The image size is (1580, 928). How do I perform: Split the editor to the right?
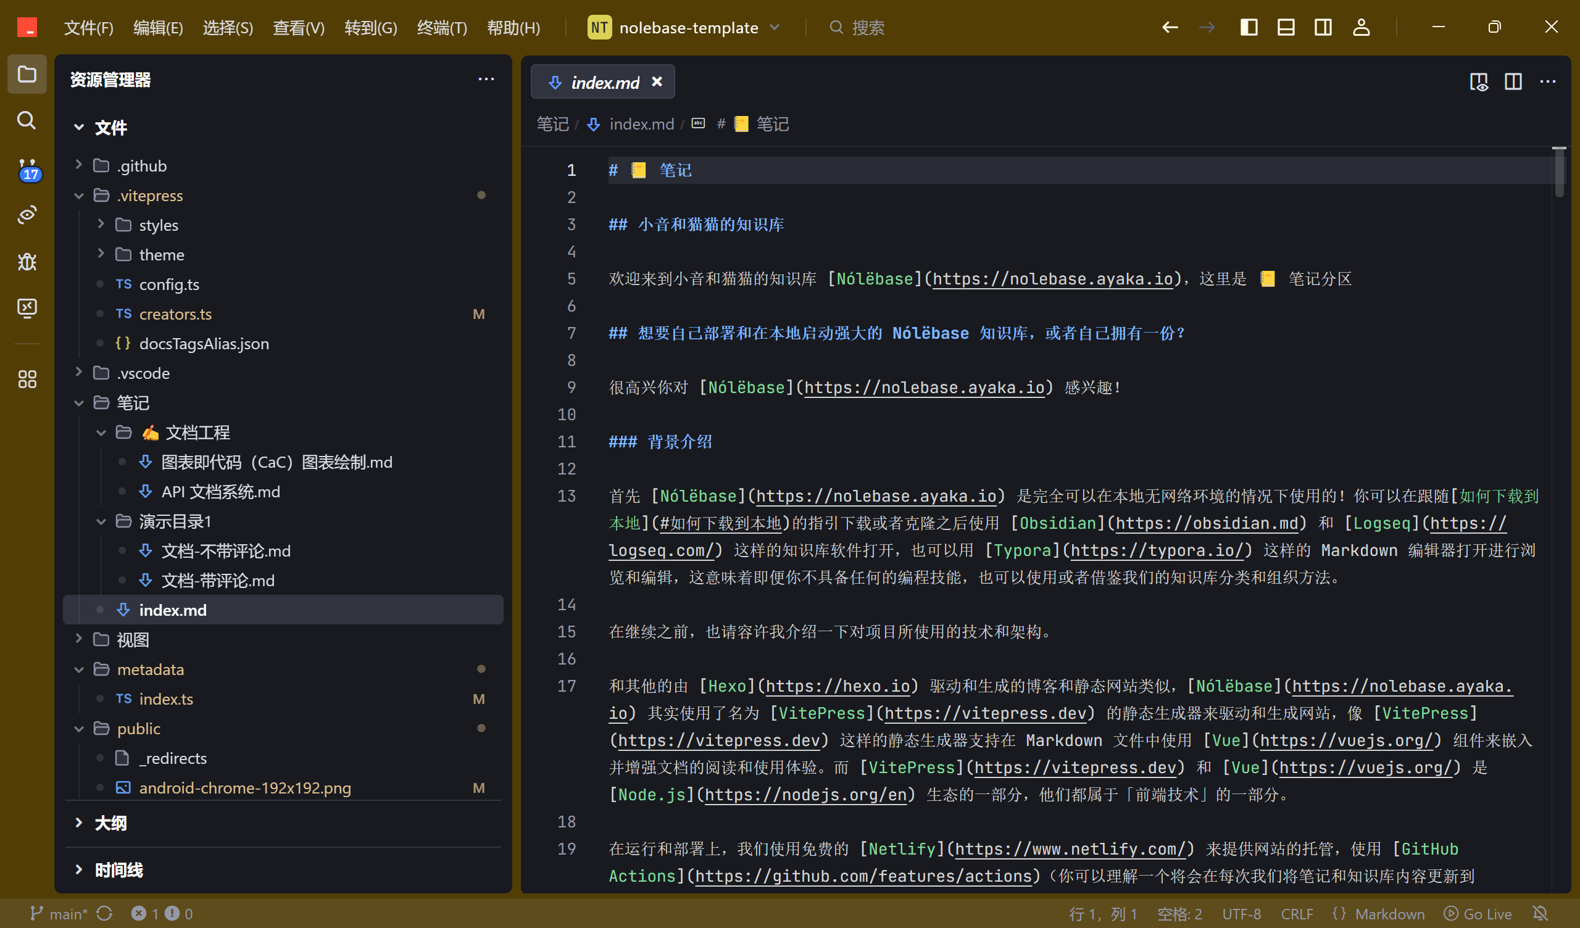[x=1513, y=81]
